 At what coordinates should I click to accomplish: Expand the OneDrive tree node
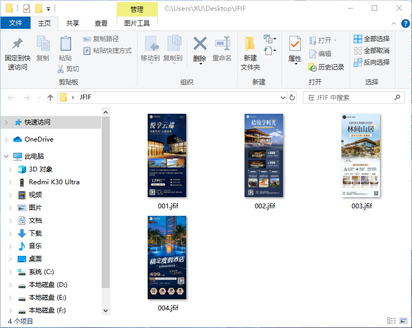click(x=6, y=139)
